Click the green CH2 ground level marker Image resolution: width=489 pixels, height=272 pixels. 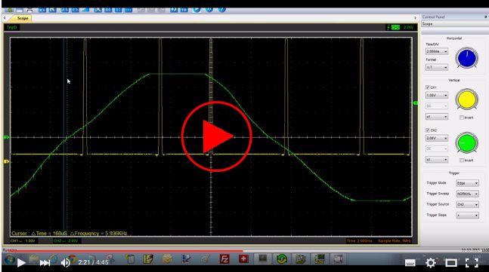click(x=6, y=137)
